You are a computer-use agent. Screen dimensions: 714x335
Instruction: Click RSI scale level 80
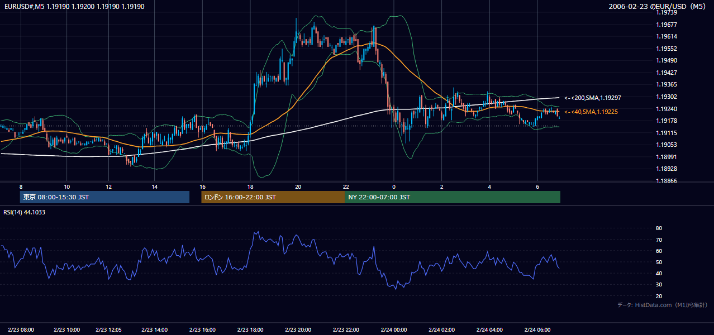tap(659, 228)
